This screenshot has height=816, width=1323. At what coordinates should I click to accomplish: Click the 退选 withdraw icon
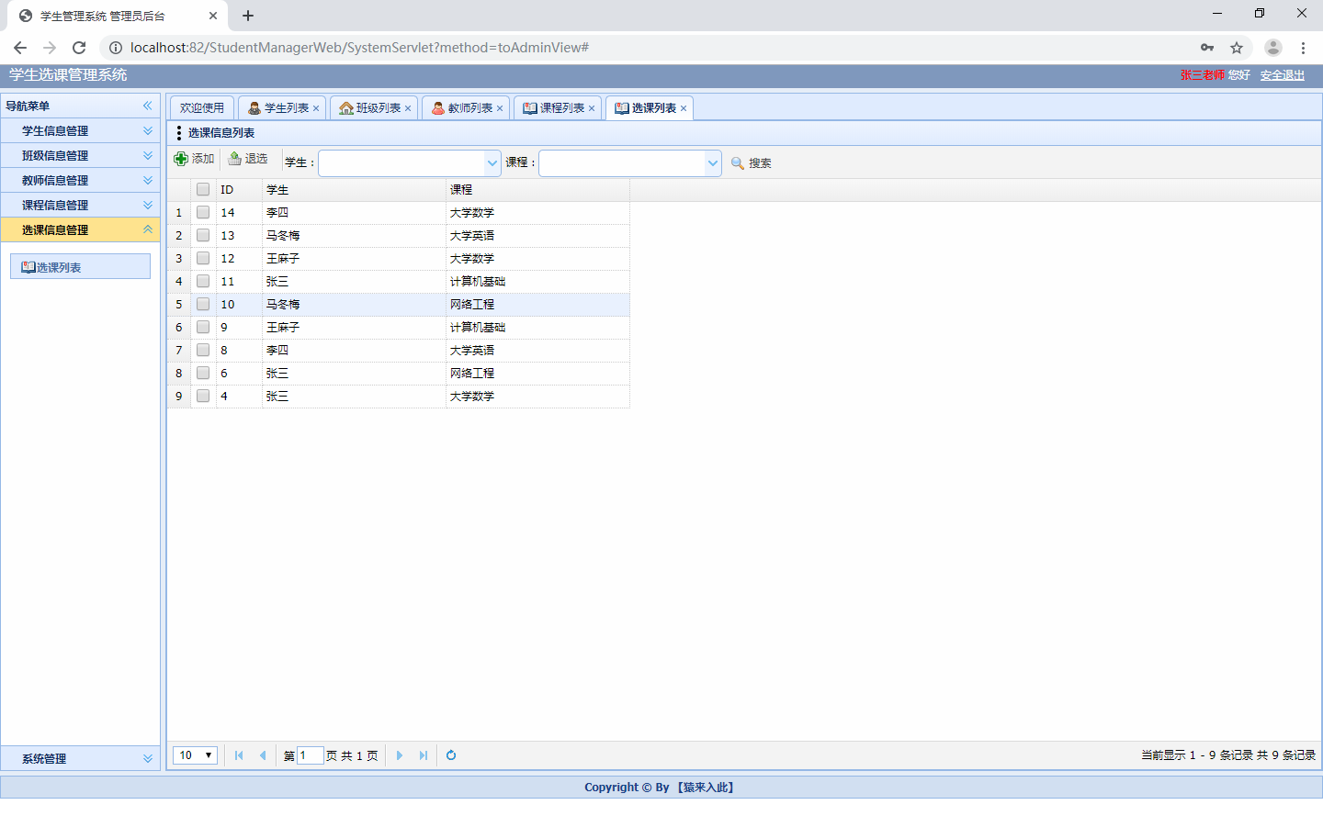click(234, 159)
